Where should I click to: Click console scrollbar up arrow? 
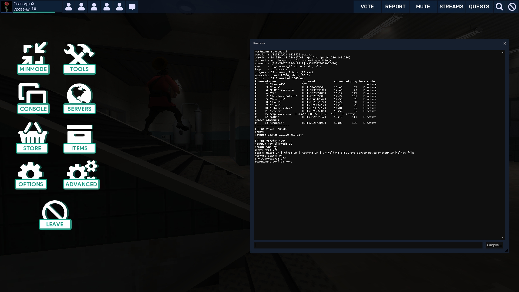tap(503, 52)
